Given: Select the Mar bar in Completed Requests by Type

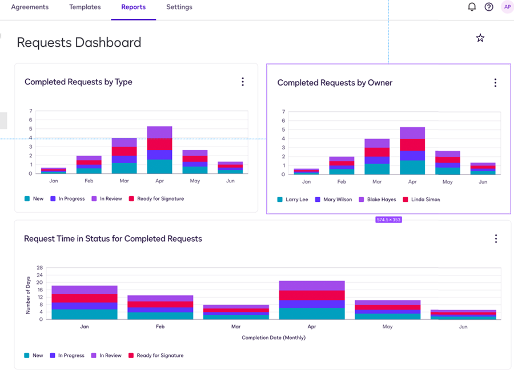Looking at the screenshot, I should tap(125, 156).
